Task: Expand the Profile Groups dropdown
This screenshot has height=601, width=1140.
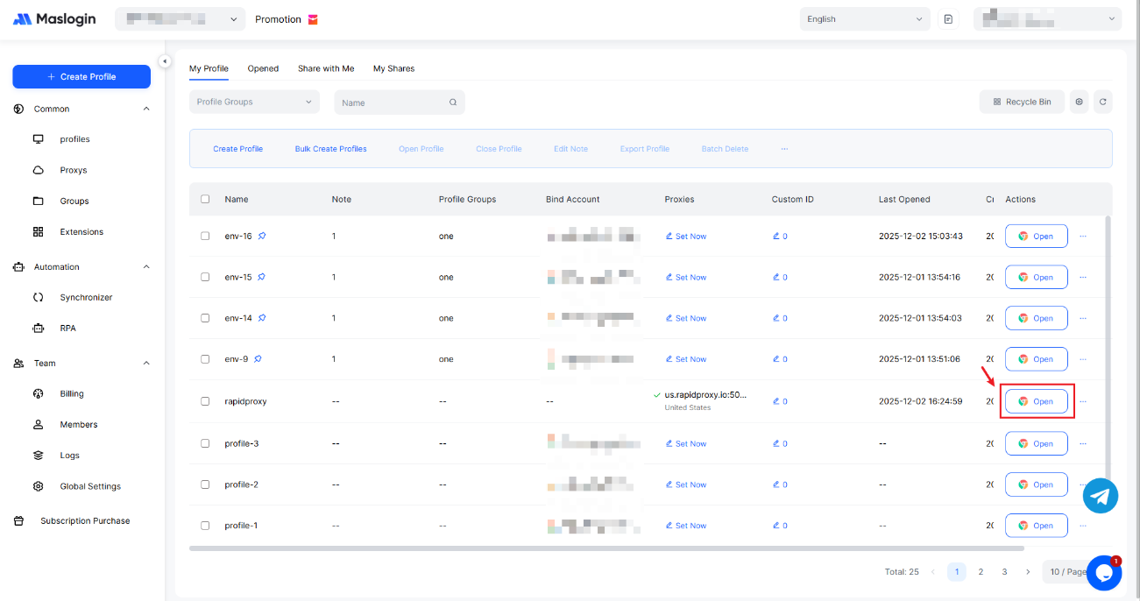Action: [x=254, y=103]
